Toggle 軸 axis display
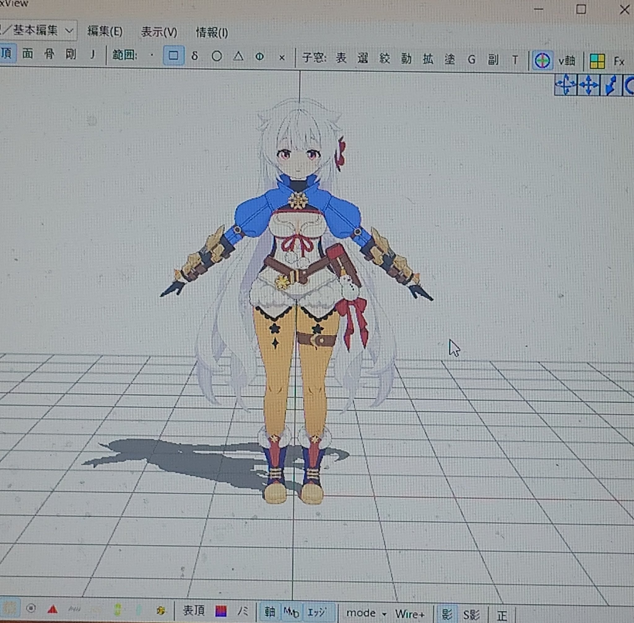 tap(269, 611)
